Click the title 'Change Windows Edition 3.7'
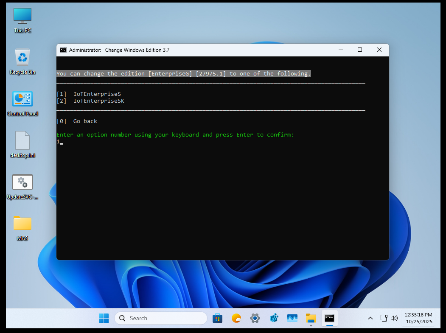 coord(137,50)
